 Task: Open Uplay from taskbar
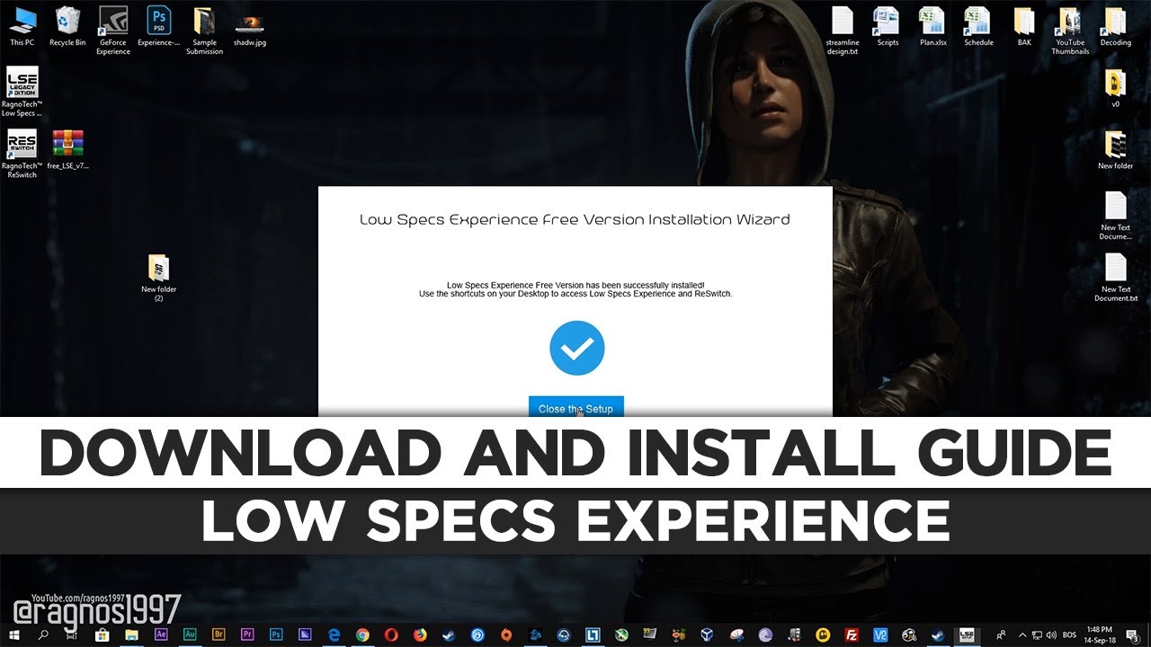tap(477, 634)
